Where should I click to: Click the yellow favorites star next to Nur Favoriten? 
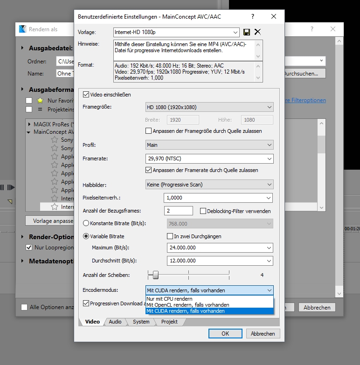point(40,100)
